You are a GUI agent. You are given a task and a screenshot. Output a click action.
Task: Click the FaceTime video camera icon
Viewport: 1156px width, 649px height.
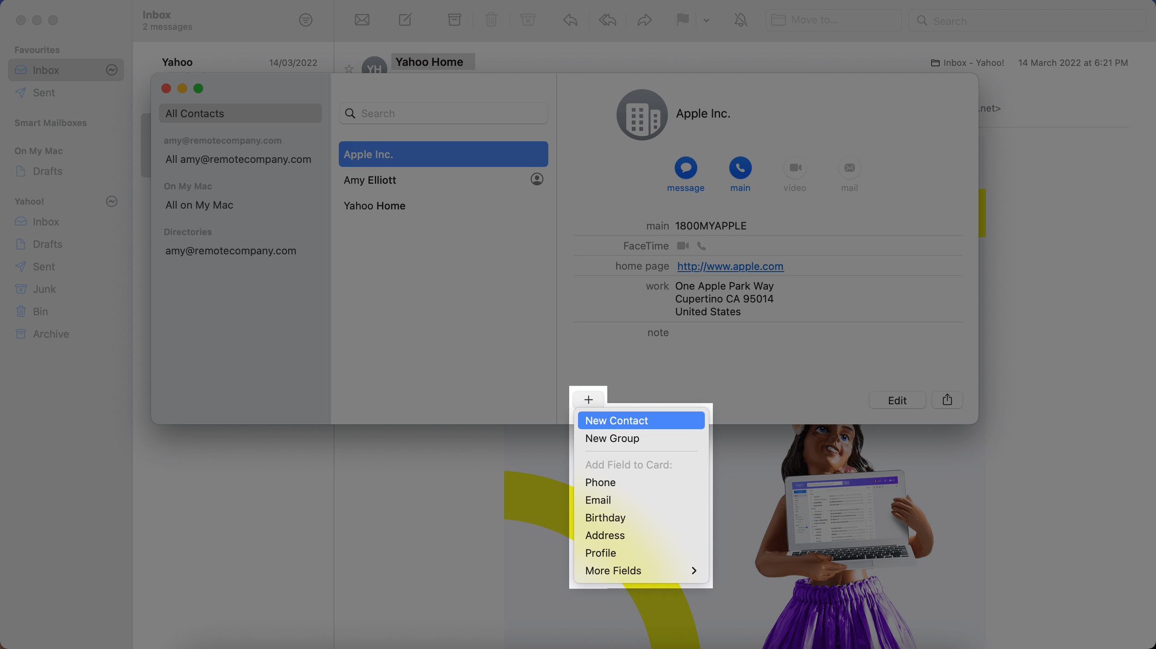(683, 246)
